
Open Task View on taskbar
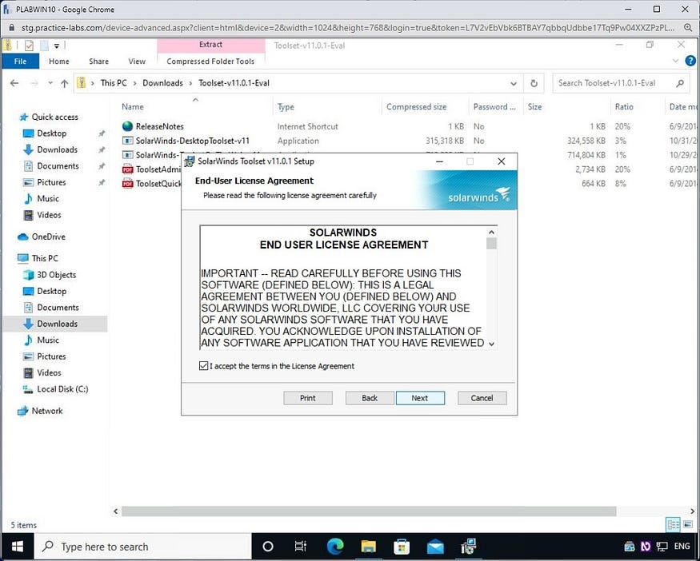point(301,547)
